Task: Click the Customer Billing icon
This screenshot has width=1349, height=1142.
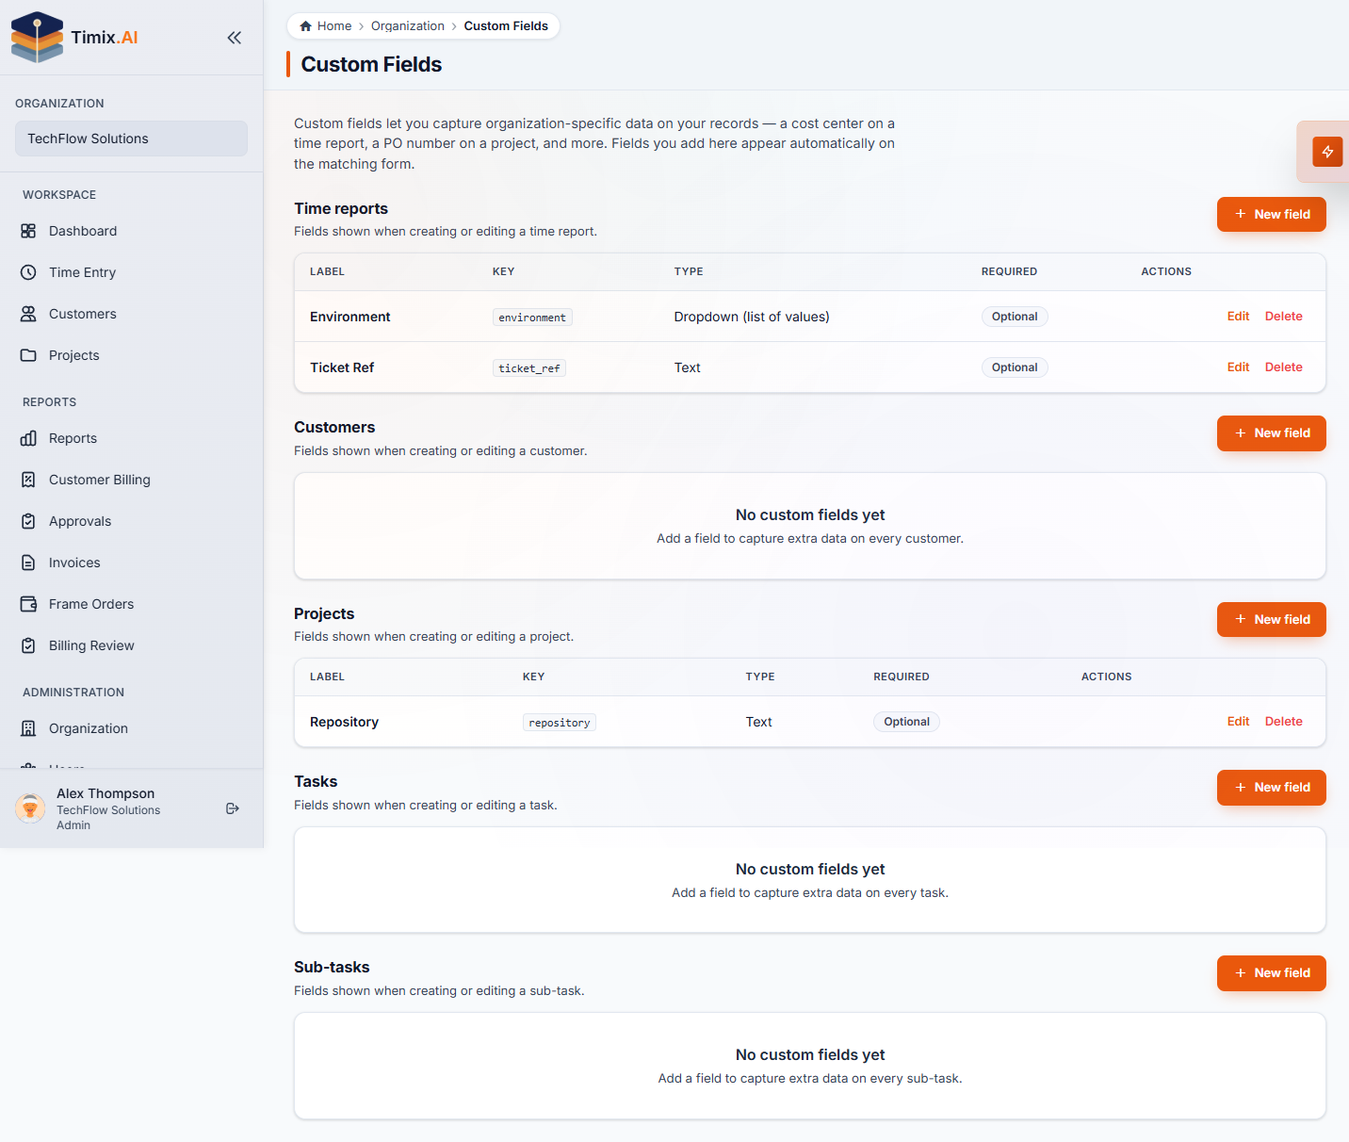Action: click(x=28, y=480)
